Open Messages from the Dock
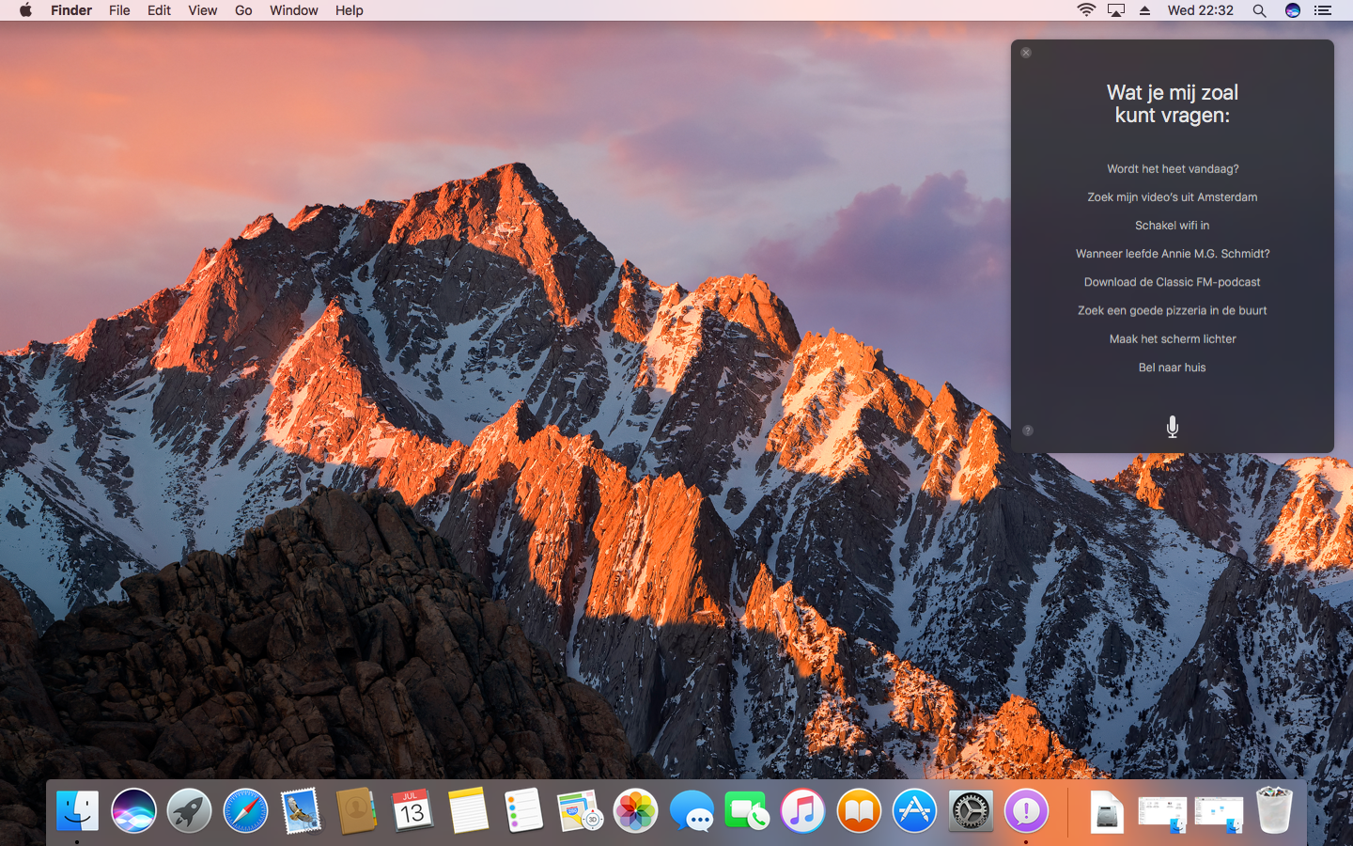The image size is (1353, 846). pos(692,810)
